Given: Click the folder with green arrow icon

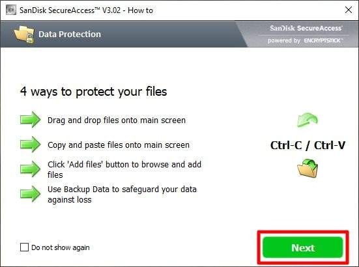Looking at the screenshot, I should point(308,168).
